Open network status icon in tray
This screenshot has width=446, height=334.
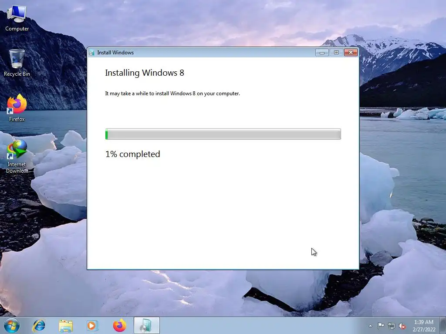pos(392,326)
